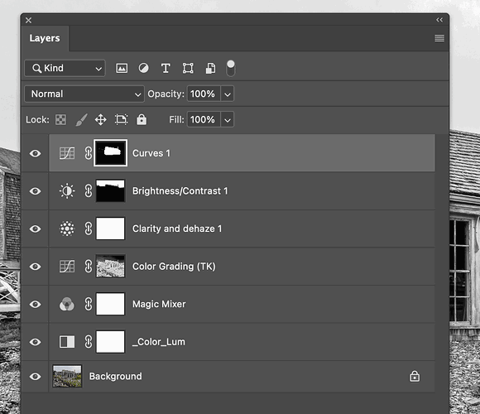Select the Brightness/Contrast 1 layer name
The height and width of the screenshot is (414, 480).
point(180,191)
